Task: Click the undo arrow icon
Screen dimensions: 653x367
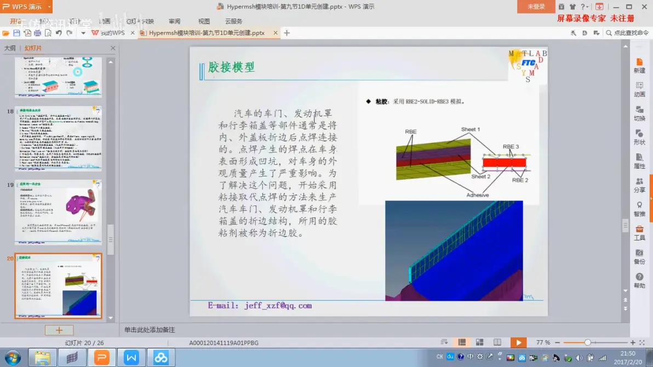Action: click(x=59, y=33)
